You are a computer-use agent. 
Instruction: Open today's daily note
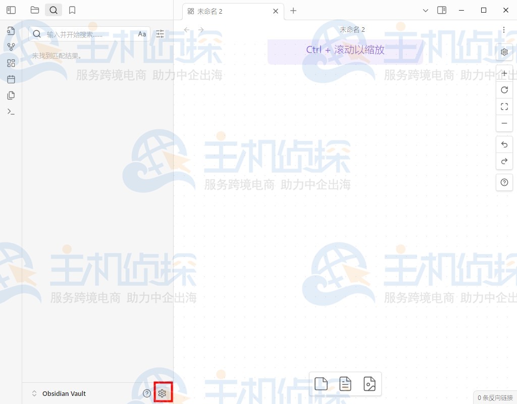click(11, 79)
